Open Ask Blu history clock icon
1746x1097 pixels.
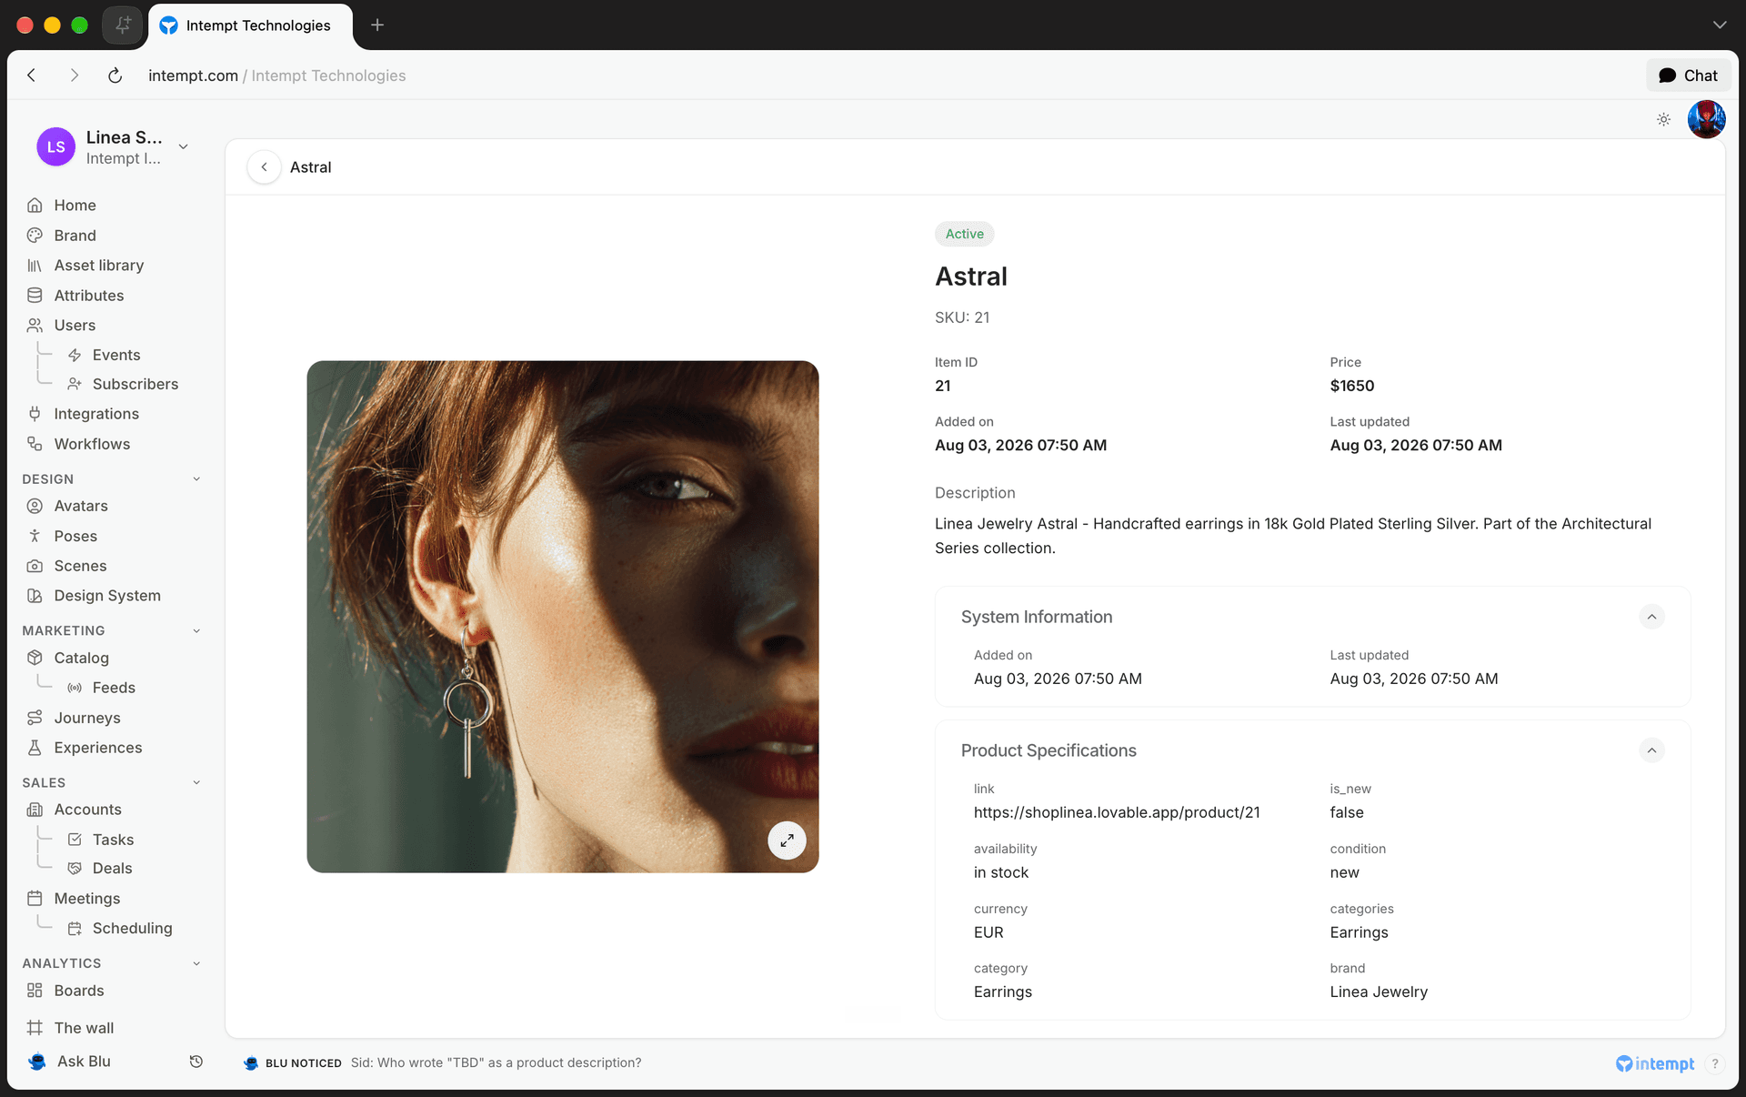point(196,1062)
